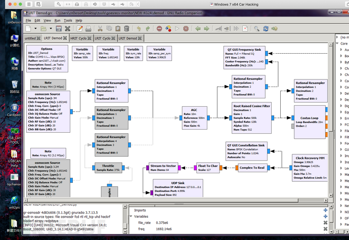Viewport: 349px width, 240px height.
Task: Close the untitled tab
Action: pyautogui.click(x=39, y=38)
